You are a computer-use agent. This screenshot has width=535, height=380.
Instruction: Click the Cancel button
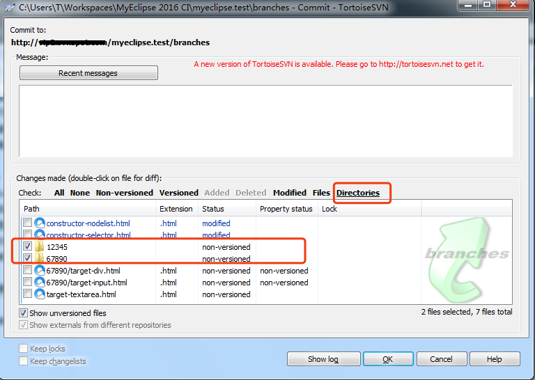coord(442,359)
